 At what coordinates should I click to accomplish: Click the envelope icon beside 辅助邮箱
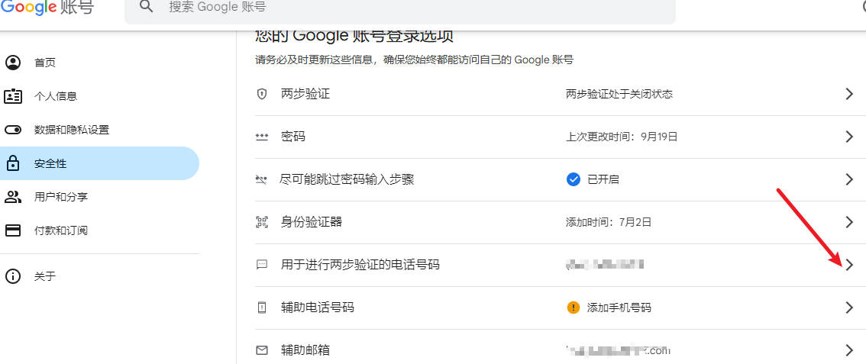(x=262, y=350)
